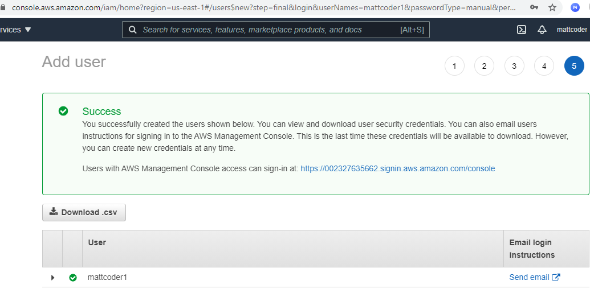
Task: Open the console sign-in URL link
Action: 398,168
